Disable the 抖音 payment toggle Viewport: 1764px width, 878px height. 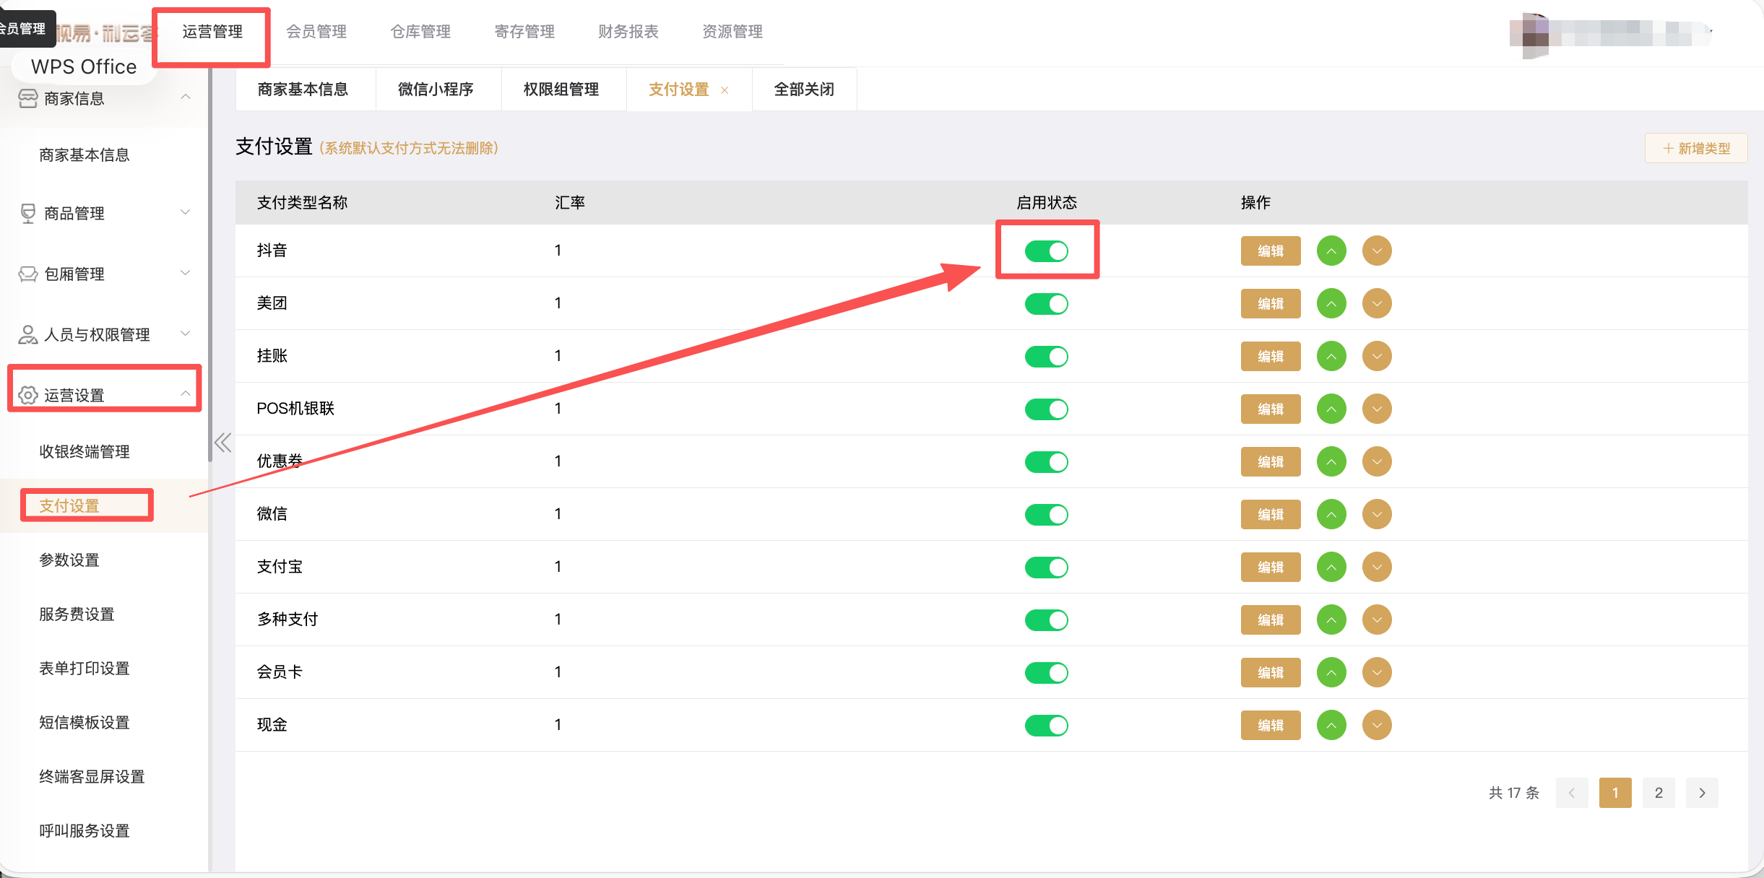(1047, 251)
